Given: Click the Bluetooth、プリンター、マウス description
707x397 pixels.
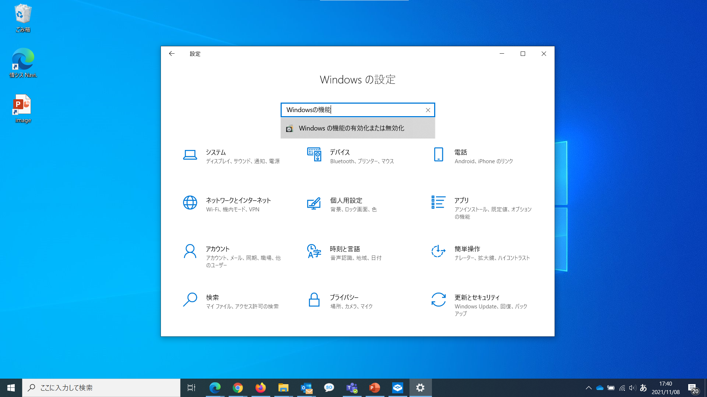Looking at the screenshot, I should [362, 161].
